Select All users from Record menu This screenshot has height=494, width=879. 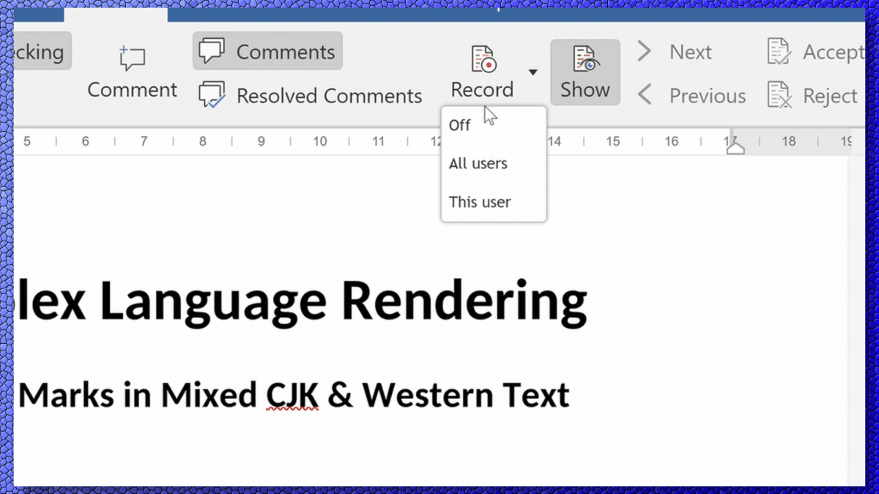click(x=478, y=164)
